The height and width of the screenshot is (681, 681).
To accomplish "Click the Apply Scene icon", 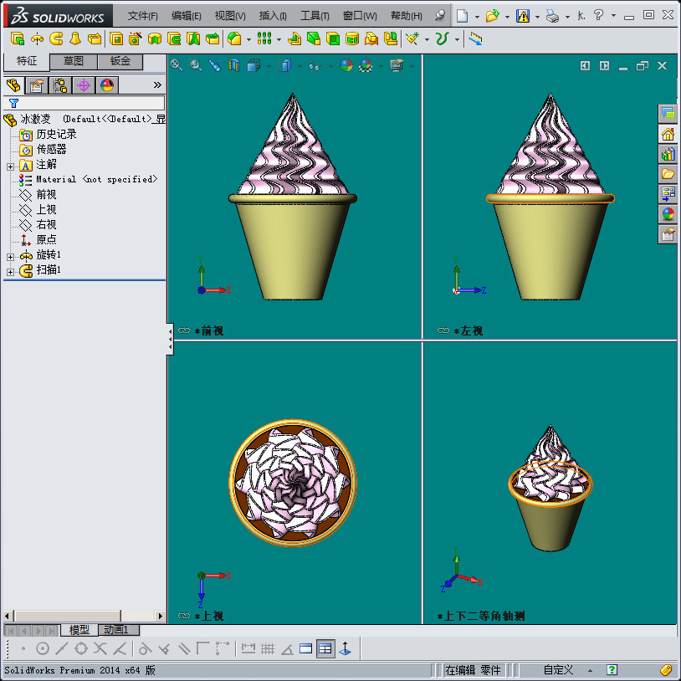I will [366, 65].
